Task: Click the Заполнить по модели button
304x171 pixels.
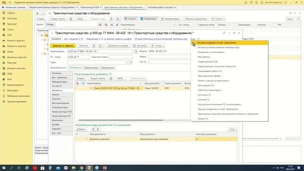Action: click(x=118, y=46)
